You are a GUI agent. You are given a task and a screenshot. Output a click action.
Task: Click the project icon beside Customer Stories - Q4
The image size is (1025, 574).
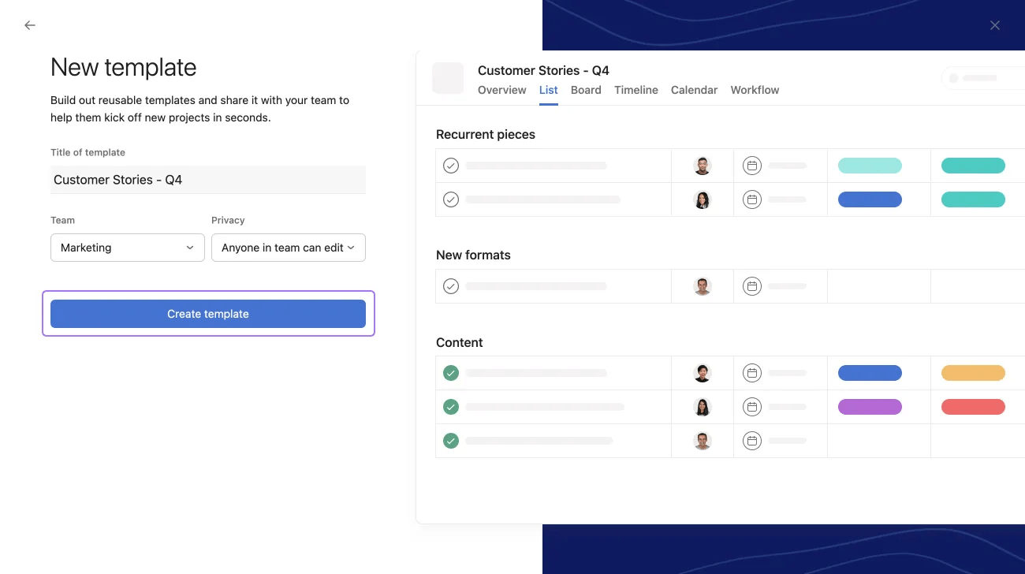[448, 78]
